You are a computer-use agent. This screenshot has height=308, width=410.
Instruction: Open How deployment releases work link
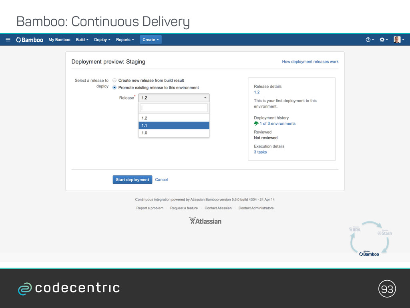[x=310, y=62]
